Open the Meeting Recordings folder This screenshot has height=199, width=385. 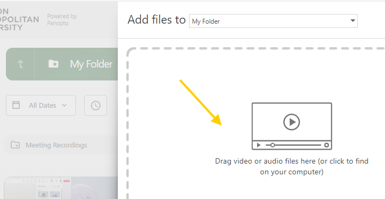(61, 145)
